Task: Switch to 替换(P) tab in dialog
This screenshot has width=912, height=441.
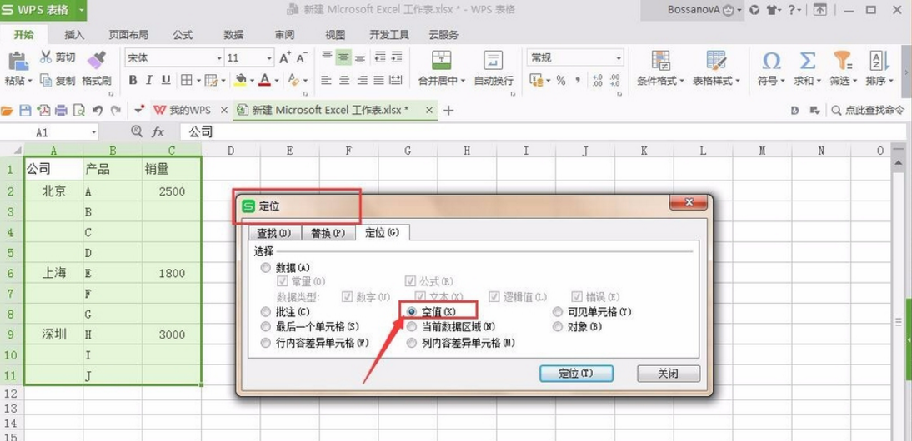Action: click(328, 233)
